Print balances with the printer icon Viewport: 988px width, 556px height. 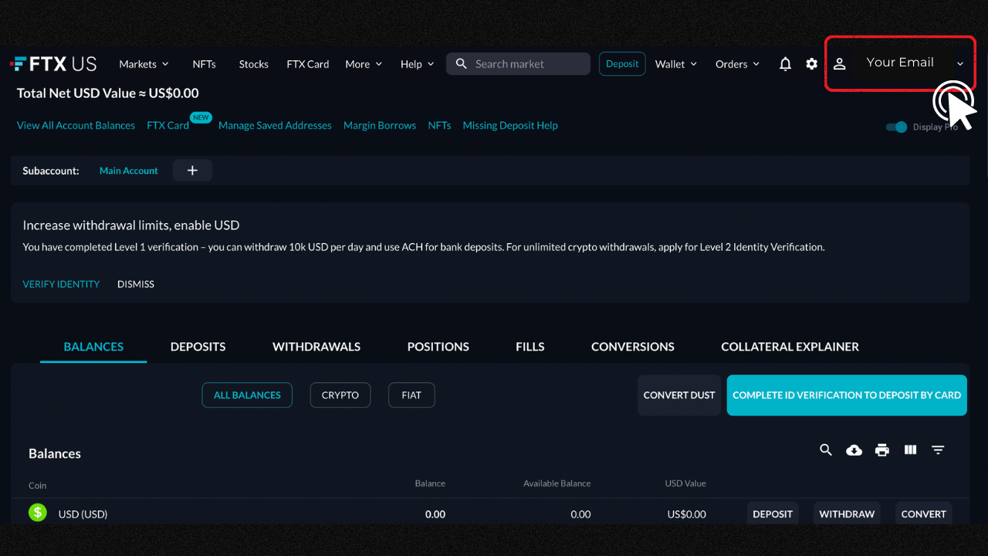pyautogui.click(x=882, y=449)
